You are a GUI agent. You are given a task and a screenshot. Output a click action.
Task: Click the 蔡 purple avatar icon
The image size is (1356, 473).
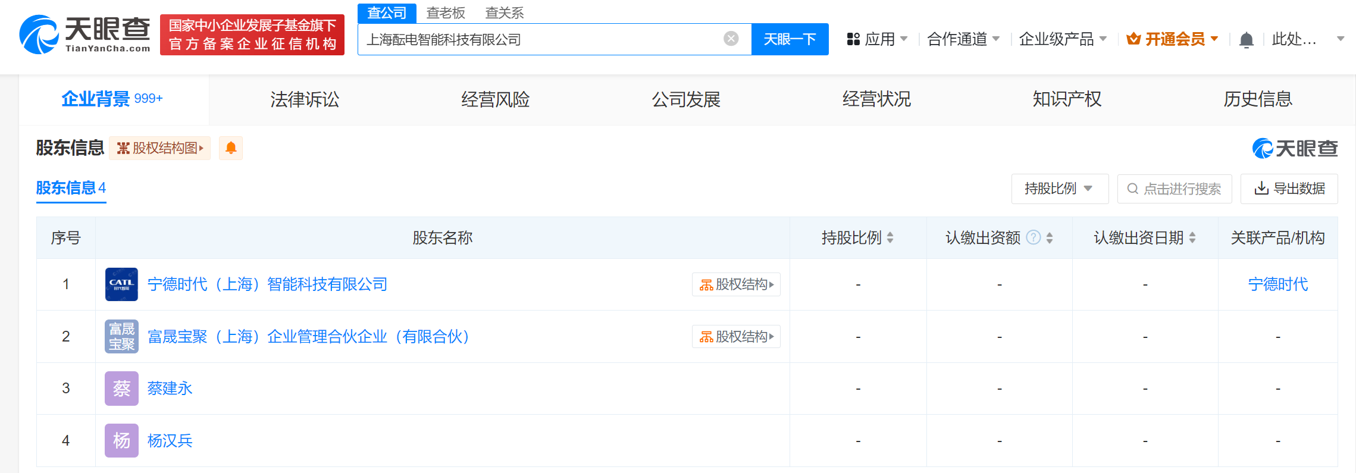pos(121,389)
